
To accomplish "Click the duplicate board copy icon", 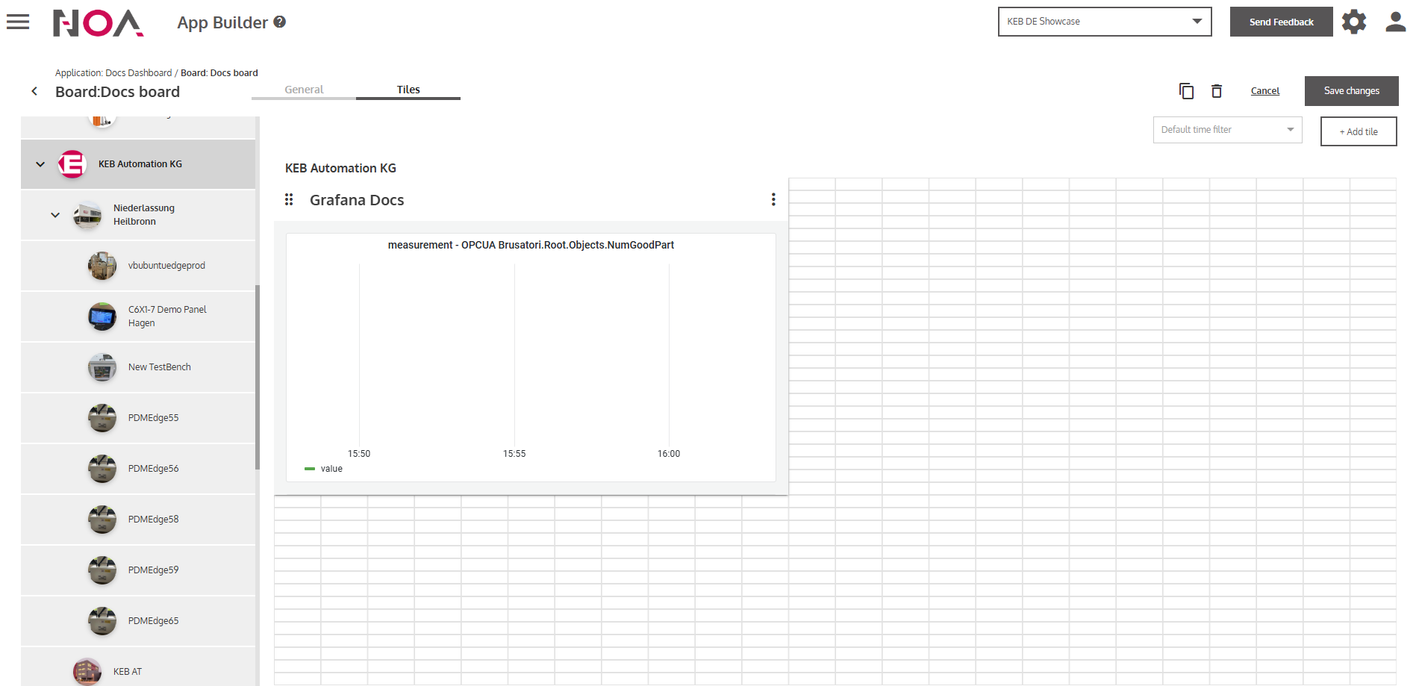I will 1186,91.
